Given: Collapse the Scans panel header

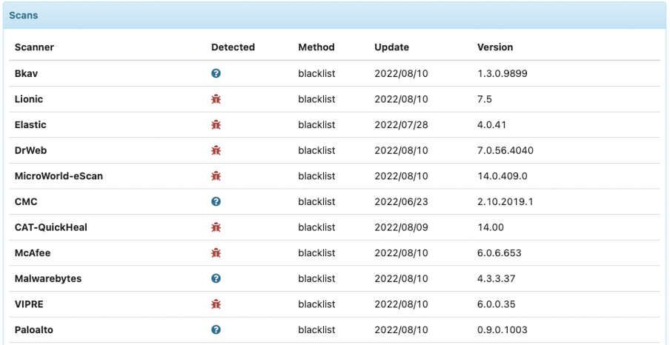Looking at the screenshot, I should pos(24,15).
